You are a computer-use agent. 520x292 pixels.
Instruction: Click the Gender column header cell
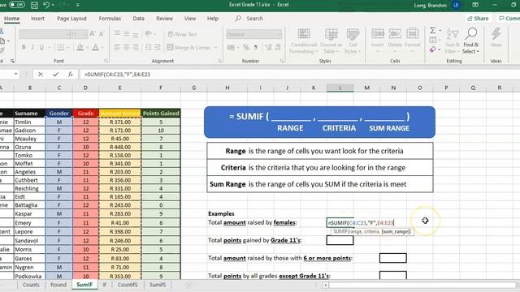tap(59, 114)
